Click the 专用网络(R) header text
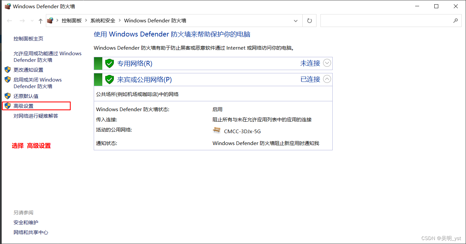The height and width of the screenshot is (244, 466). (135, 63)
